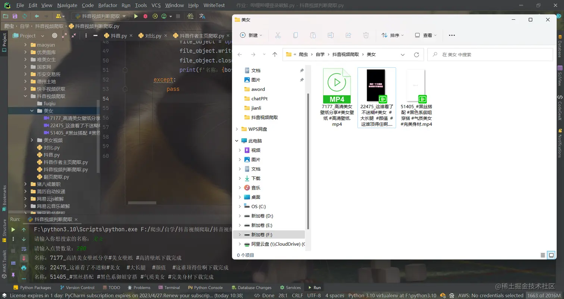Open the Problems tool window
564x299 pixels.
tap(139, 287)
